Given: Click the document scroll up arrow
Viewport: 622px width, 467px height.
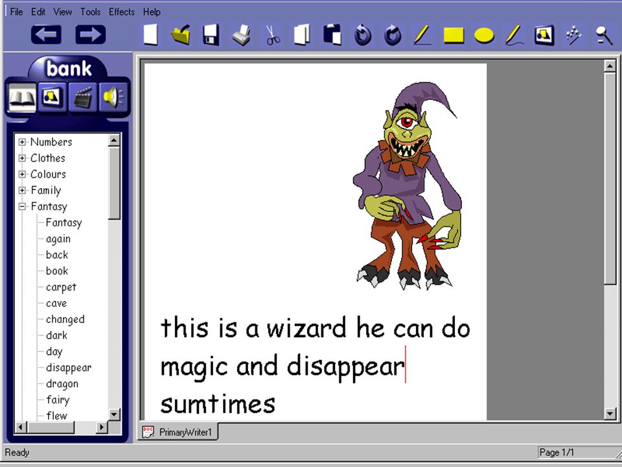Looking at the screenshot, I should pos(610,66).
